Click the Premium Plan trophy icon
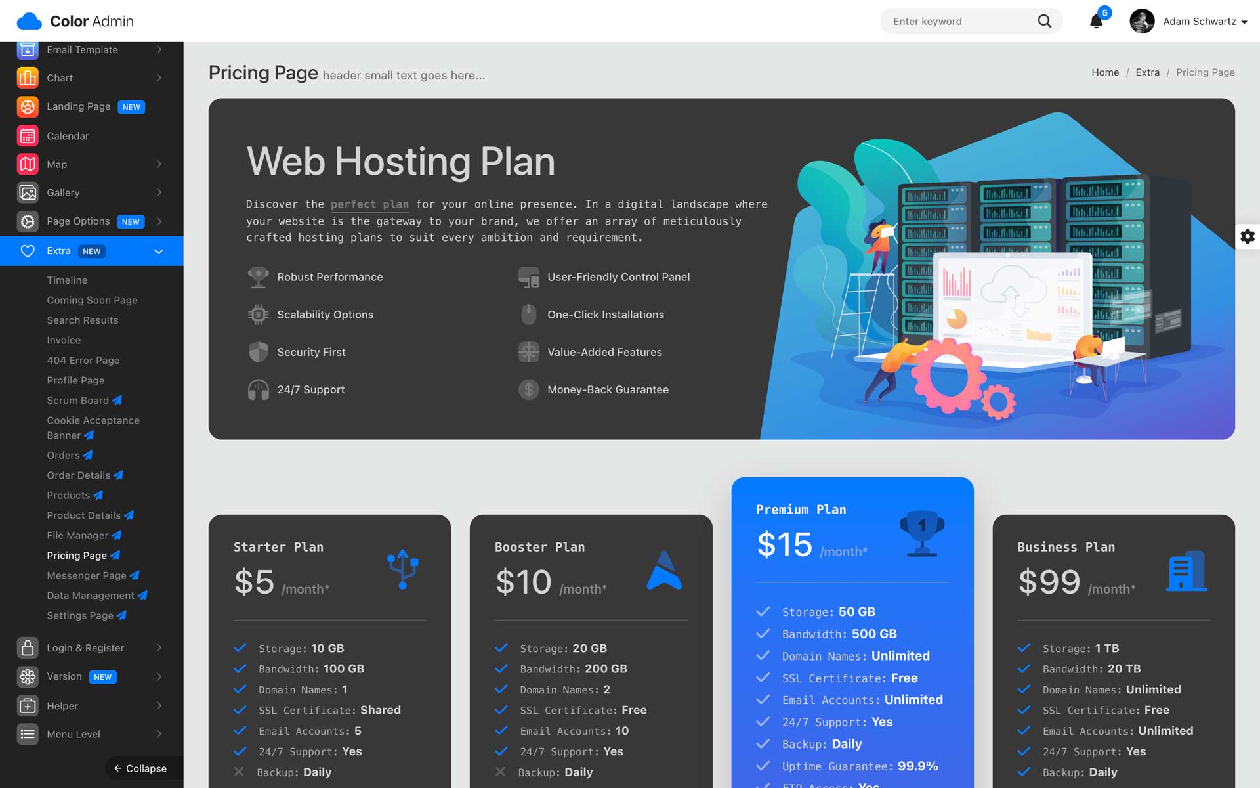The image size is (1260, 788). point(922,533)
